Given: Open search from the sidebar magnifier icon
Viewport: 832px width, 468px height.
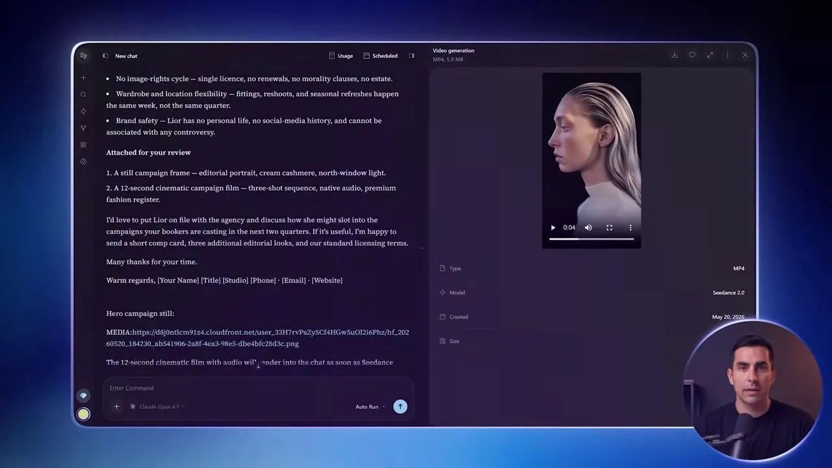Looking at the screenshot, I should click(x=83, y=95).
